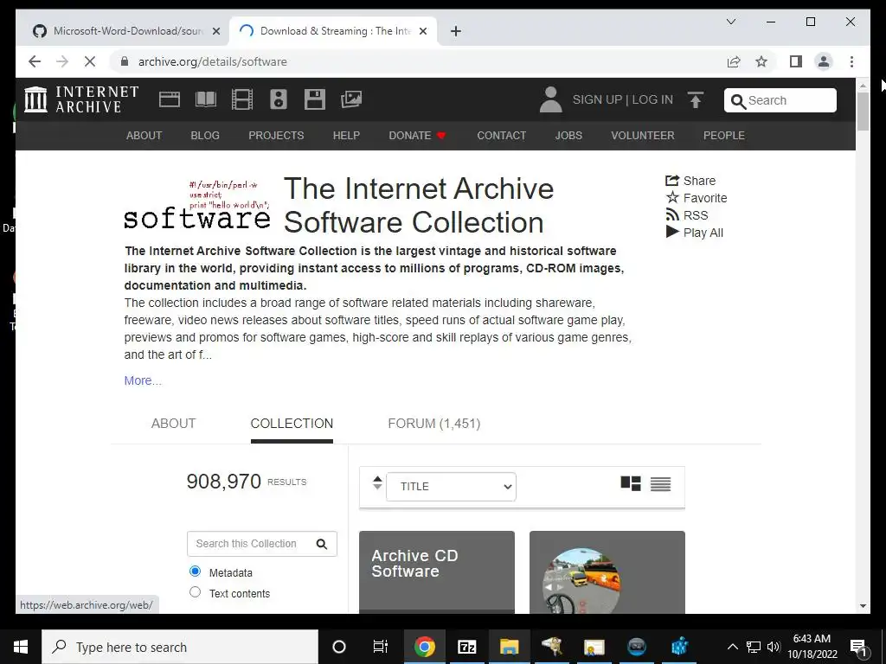Open the Texts book icon
The image size is (886, 664).
click(x=206, y=99)
